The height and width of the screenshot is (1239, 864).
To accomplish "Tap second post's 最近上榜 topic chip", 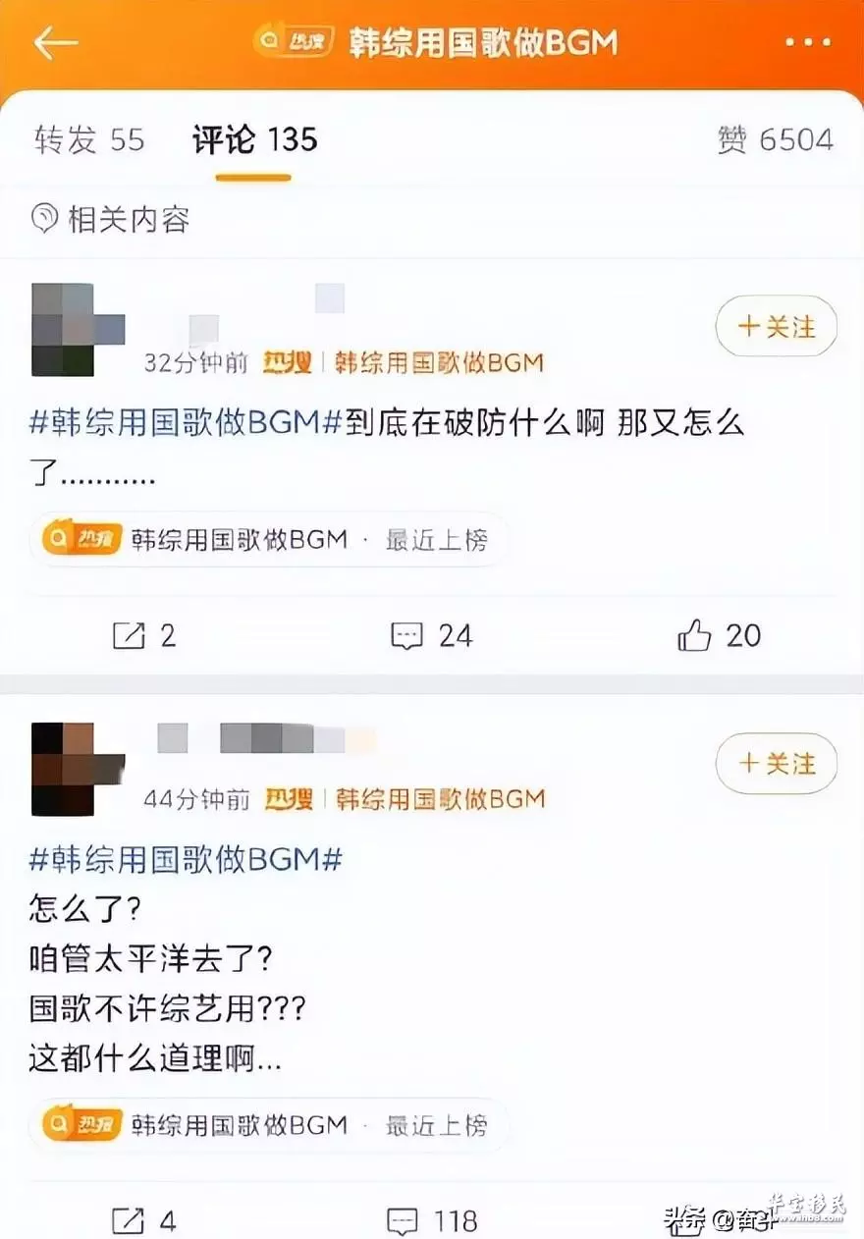I will pos(270,1124).
